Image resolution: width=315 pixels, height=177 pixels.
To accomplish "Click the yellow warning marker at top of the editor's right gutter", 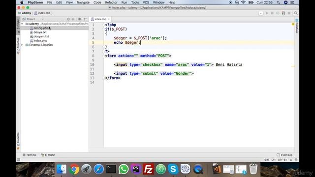I will tap(293, 24).
